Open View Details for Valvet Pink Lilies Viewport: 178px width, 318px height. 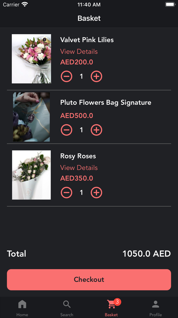pos(79,51)
